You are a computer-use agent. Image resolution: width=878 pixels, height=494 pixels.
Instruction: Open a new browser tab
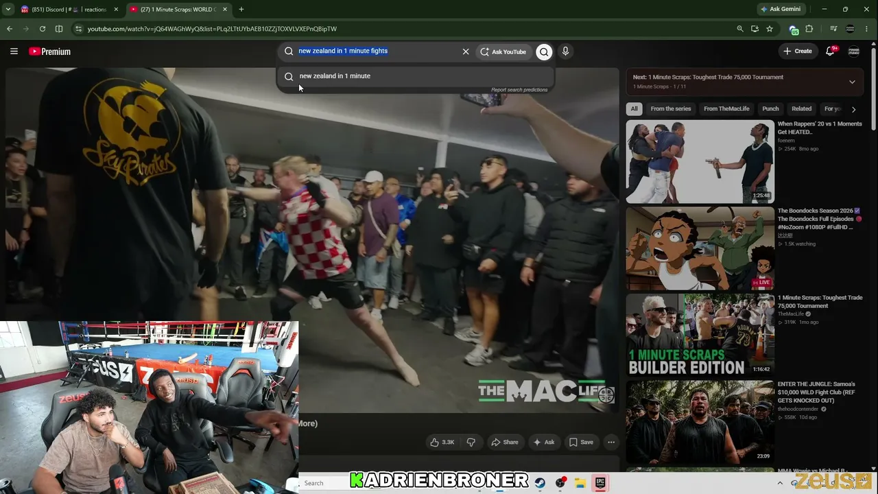pyautogui.click(x=241, y=10)
